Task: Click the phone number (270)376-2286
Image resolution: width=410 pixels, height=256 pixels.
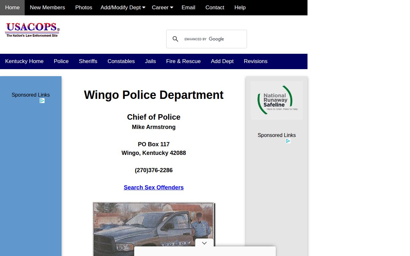Action: (x=154, y=170)
